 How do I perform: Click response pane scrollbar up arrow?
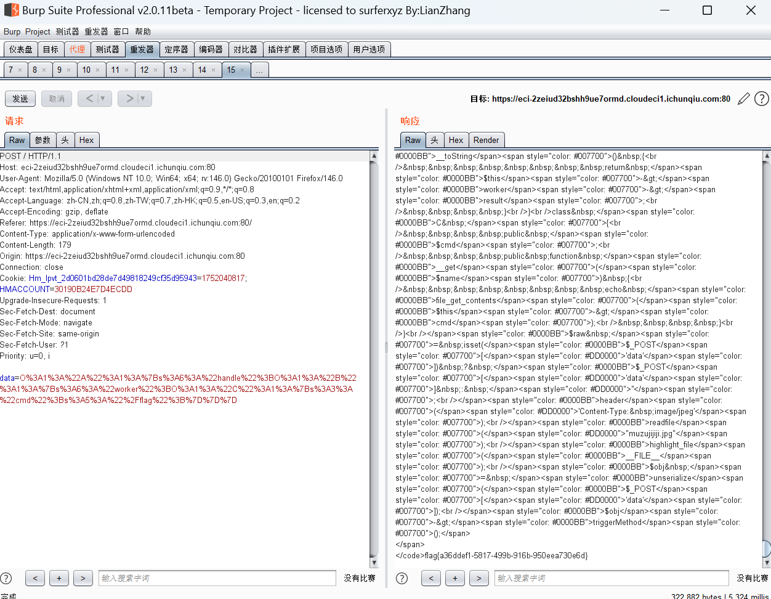[x=766, y=156]
